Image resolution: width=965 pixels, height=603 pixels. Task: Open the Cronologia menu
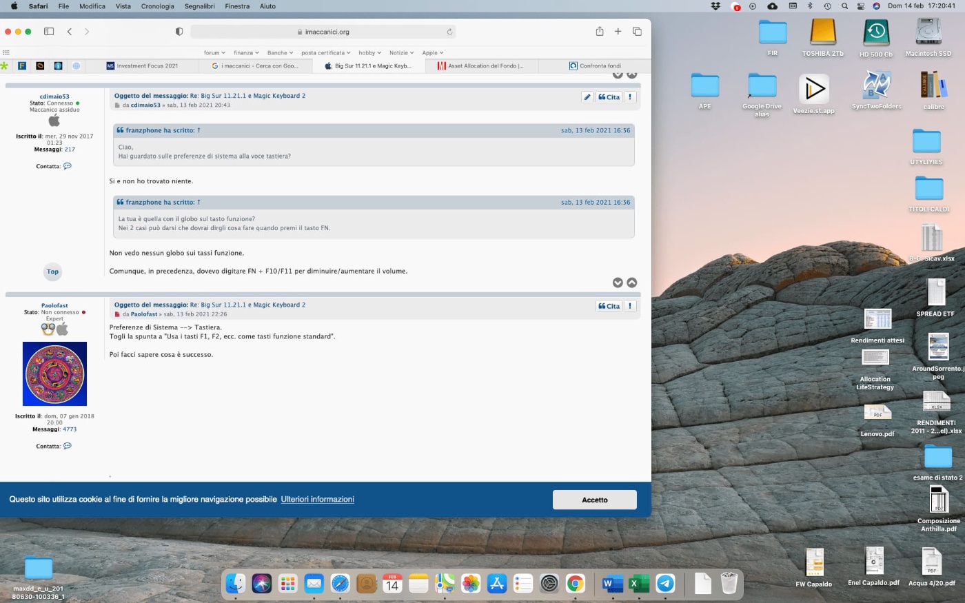pos(157,6)
